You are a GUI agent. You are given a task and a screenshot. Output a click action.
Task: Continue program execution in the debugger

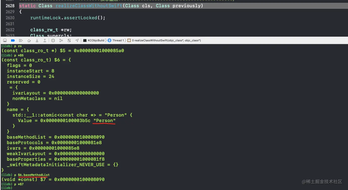tap(21, 40)
